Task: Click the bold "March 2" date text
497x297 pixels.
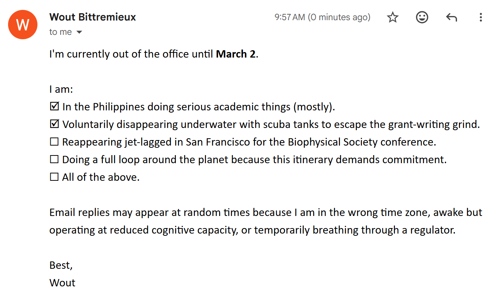Action: click(236, 54)
